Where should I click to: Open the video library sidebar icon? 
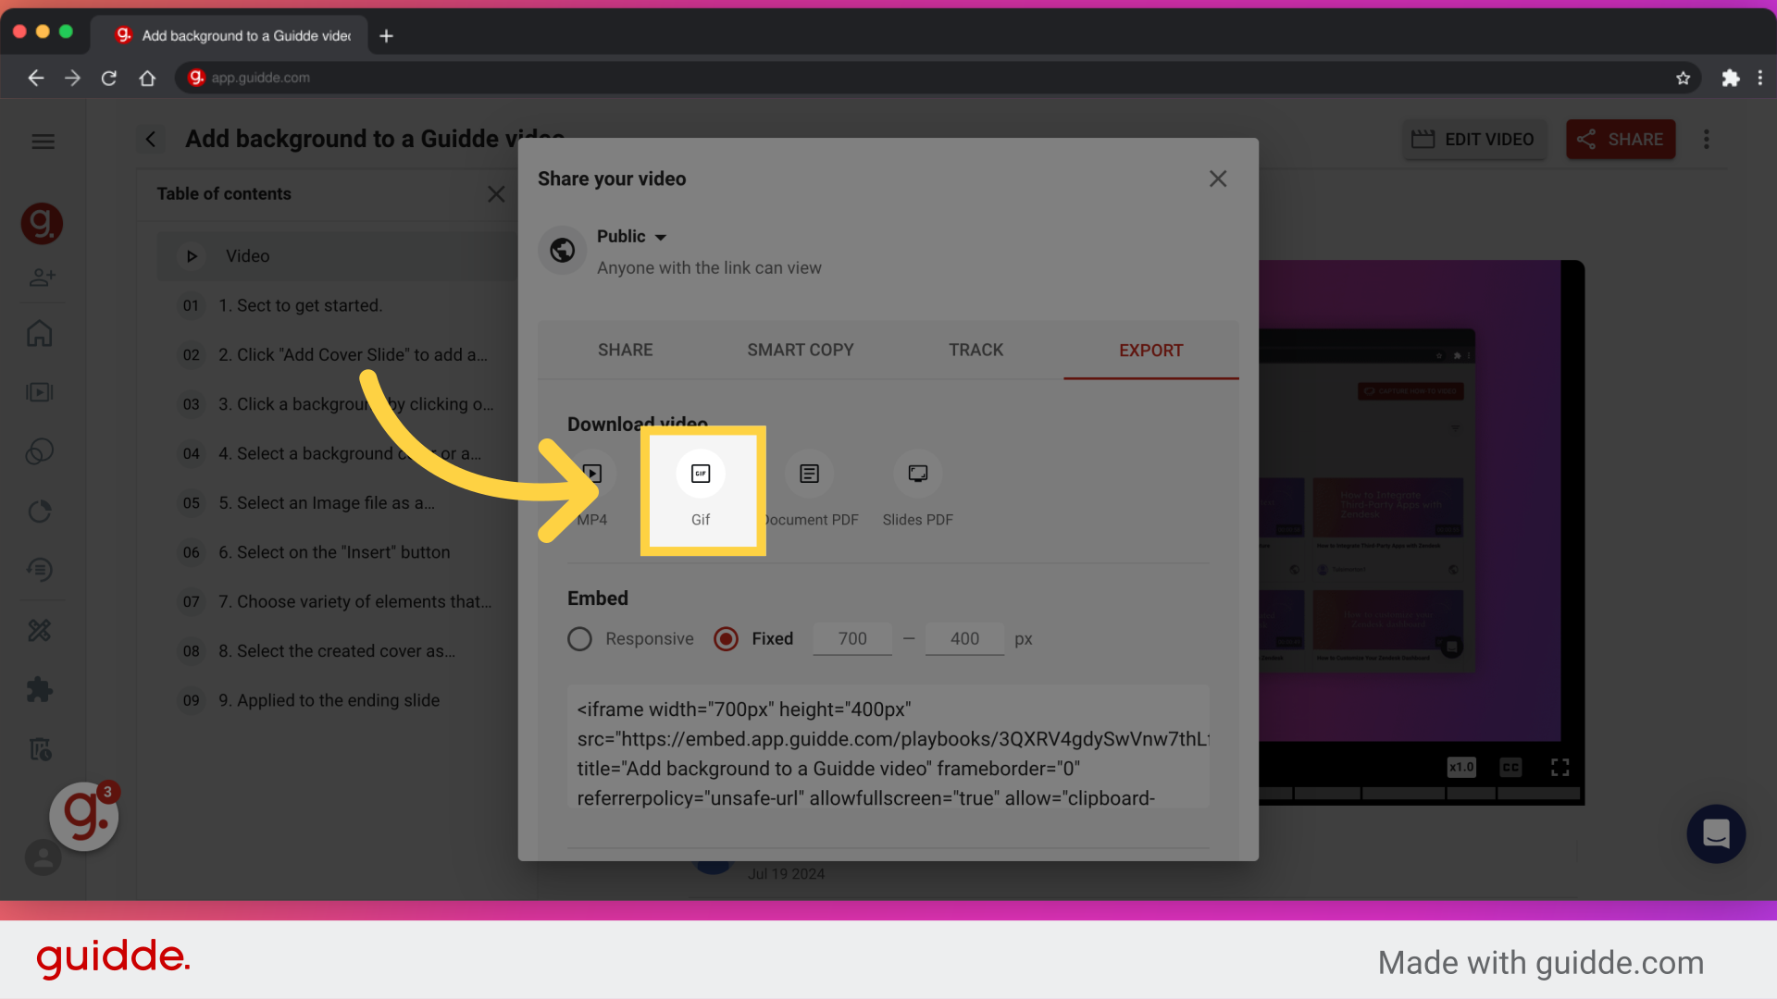(x=40, y=392)
